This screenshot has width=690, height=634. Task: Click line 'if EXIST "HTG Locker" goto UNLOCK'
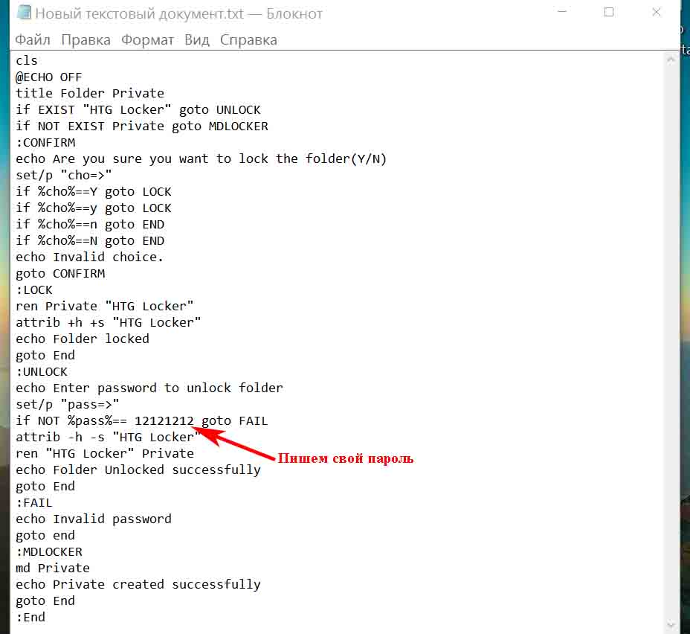tap(138, 109)
